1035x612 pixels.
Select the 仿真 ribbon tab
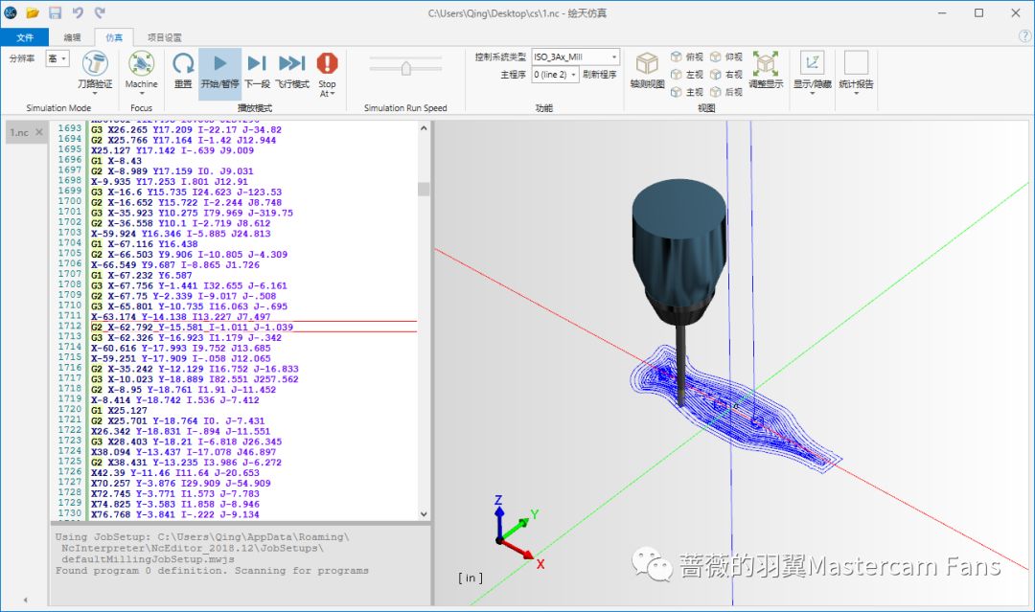coord(114,37)
